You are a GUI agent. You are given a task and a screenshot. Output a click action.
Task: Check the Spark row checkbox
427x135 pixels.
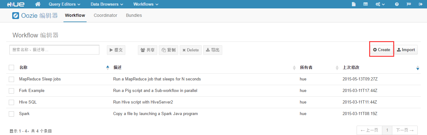coord(12,114)
